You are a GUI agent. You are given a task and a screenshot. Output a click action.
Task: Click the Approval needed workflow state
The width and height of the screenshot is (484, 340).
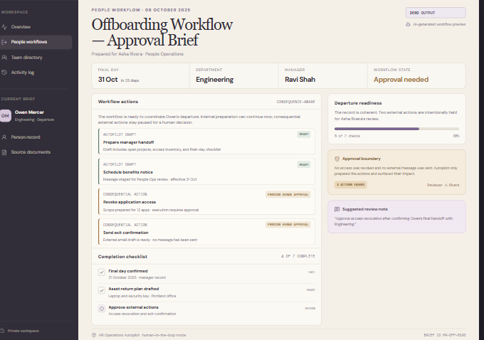point(401,80)
